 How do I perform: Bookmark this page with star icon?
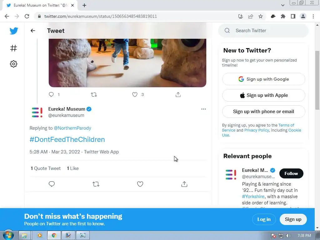pos(260,16)
